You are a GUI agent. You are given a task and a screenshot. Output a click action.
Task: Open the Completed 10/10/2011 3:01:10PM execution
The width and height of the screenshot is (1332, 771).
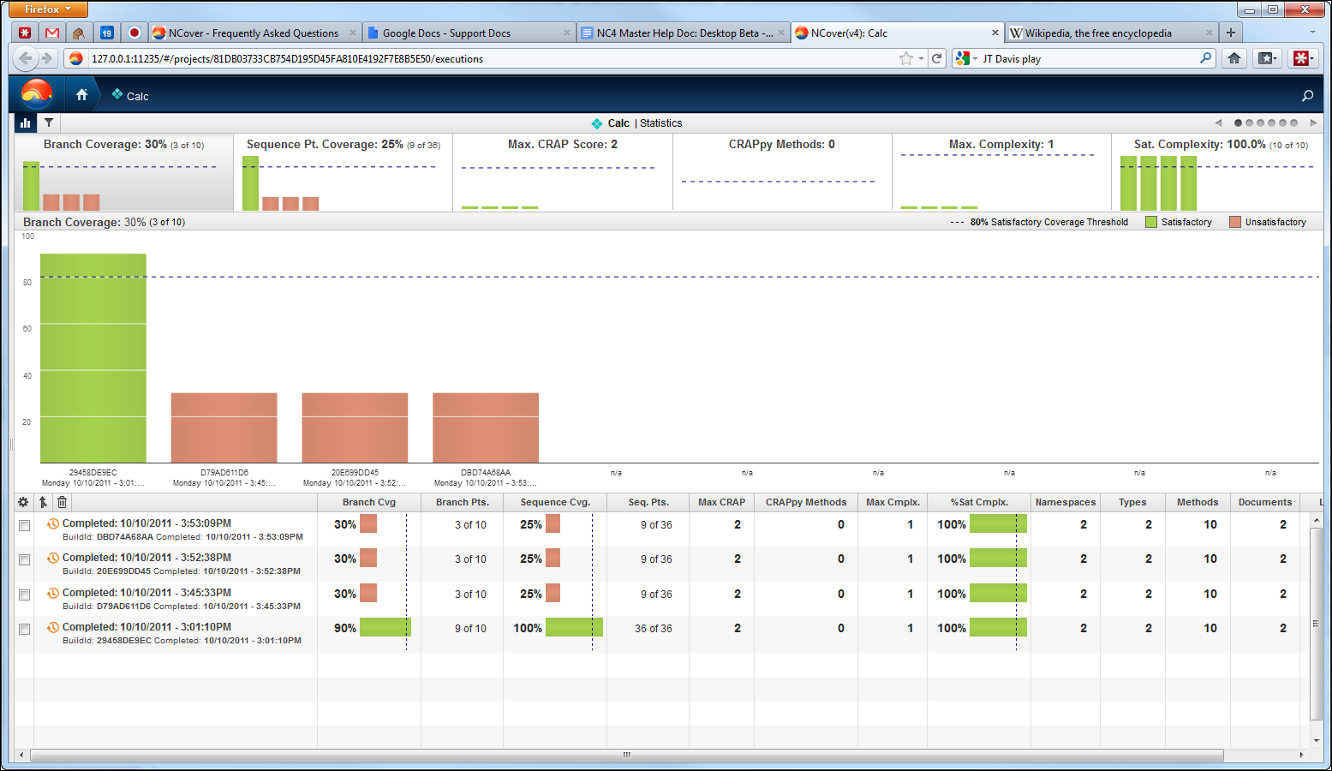[146, 626]
